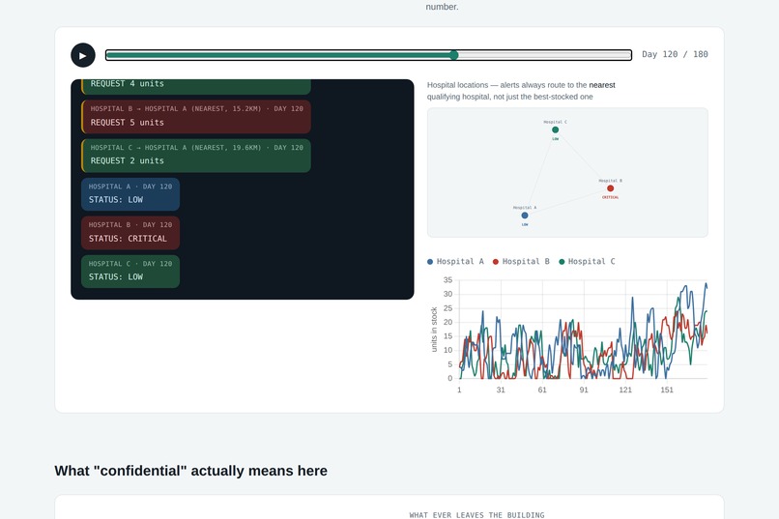Viewport: 779px width, 519px height.
Task: Click the 'REQUEST 5 units' text
Action: [128, 123]
